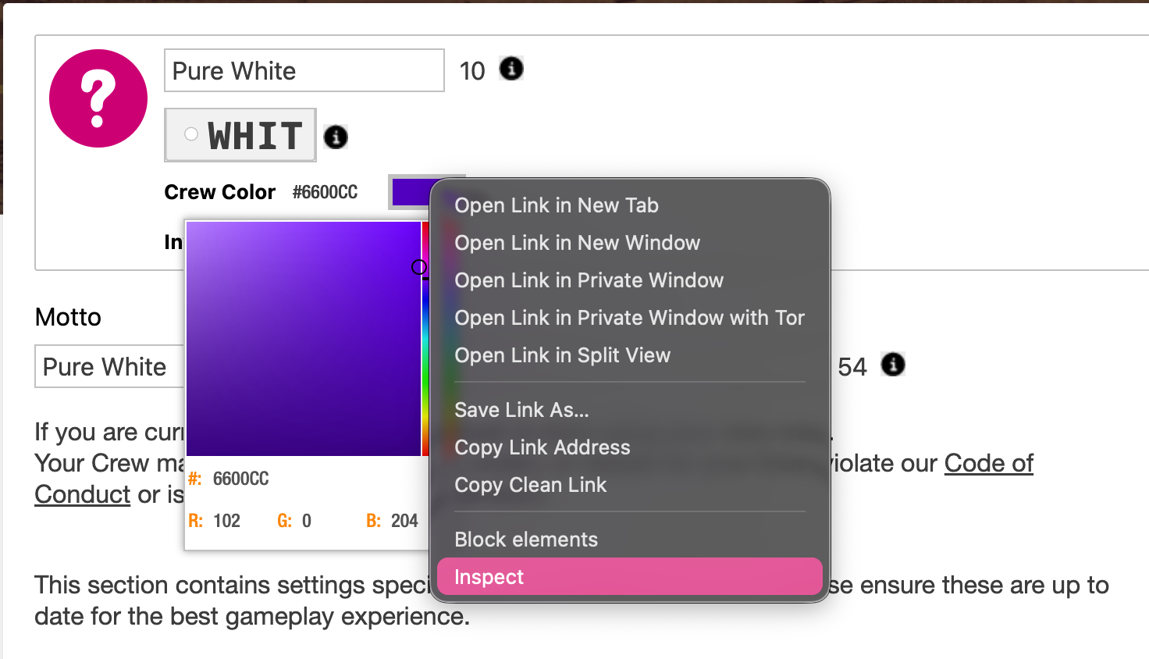Click the WHIT crew tag field
The height and width of the screenshot is (659, 1149).
pos(240,136)
